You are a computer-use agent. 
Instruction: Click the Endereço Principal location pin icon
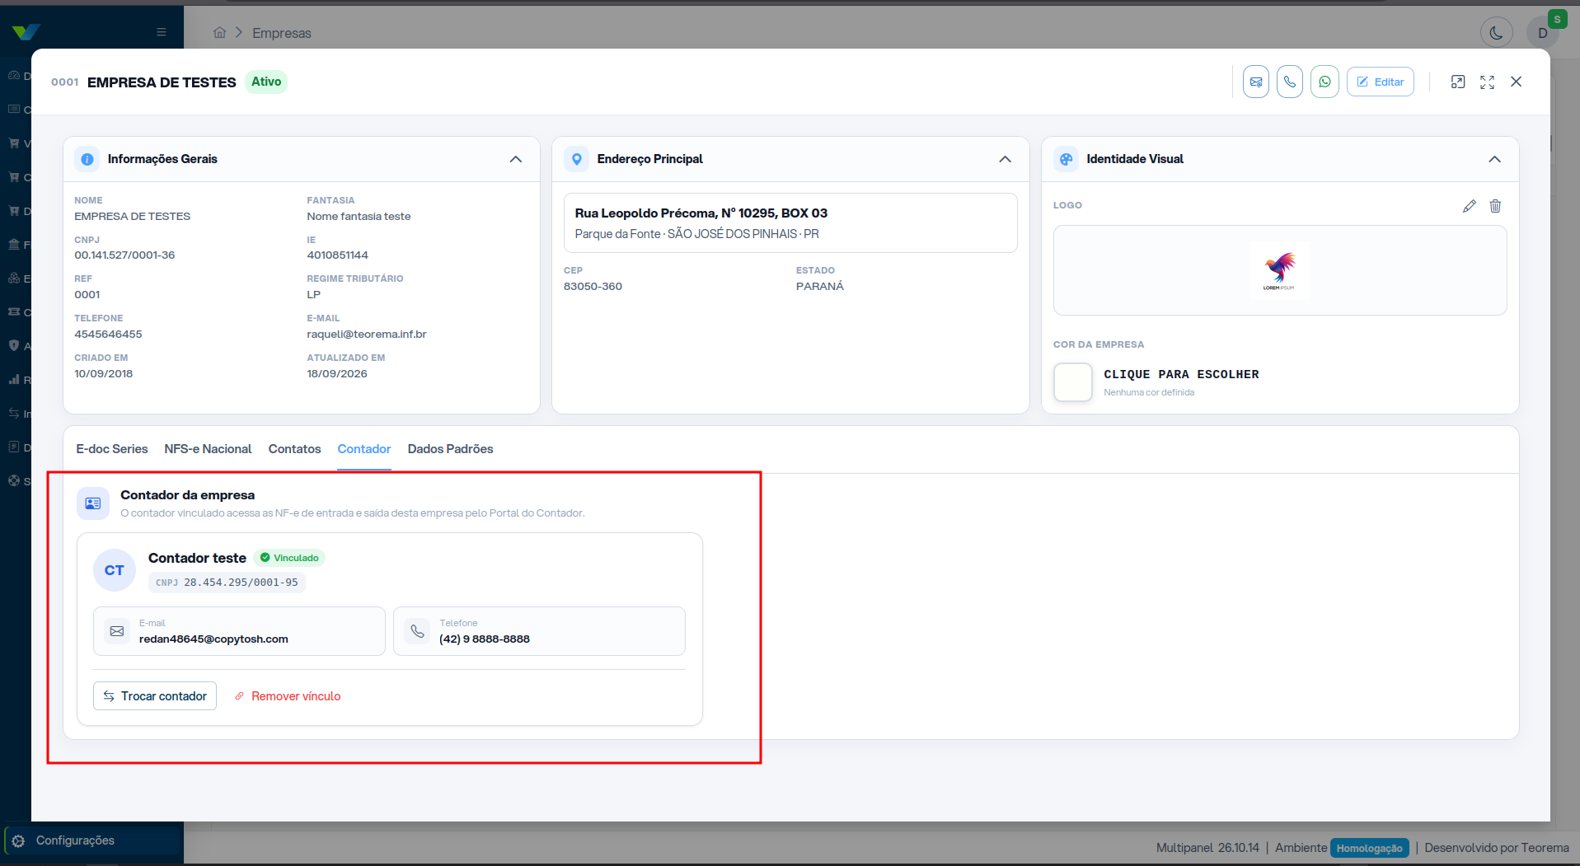(577, 159)
